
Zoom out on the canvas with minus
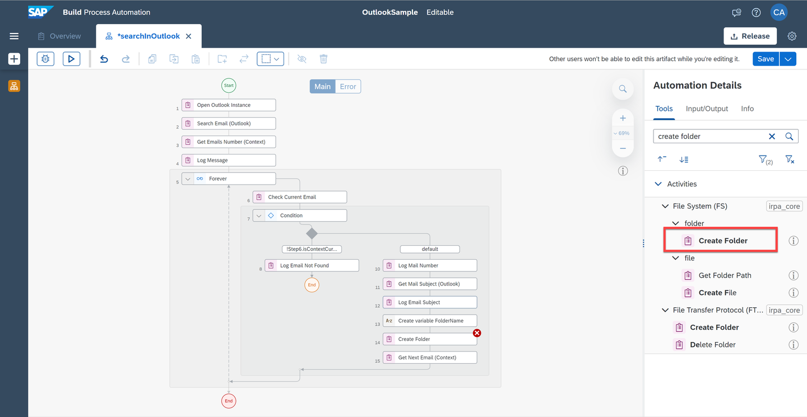623,148
